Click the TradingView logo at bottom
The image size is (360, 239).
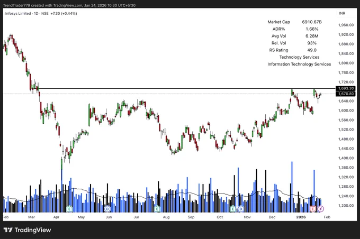[x=28, y=230]
